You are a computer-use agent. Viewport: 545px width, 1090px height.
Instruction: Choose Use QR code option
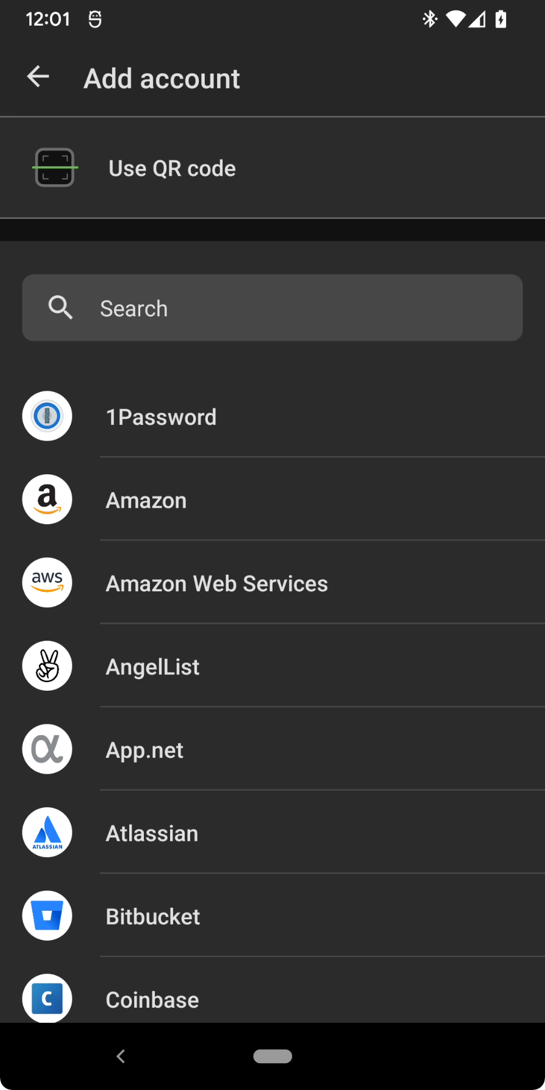pos(173,168)
